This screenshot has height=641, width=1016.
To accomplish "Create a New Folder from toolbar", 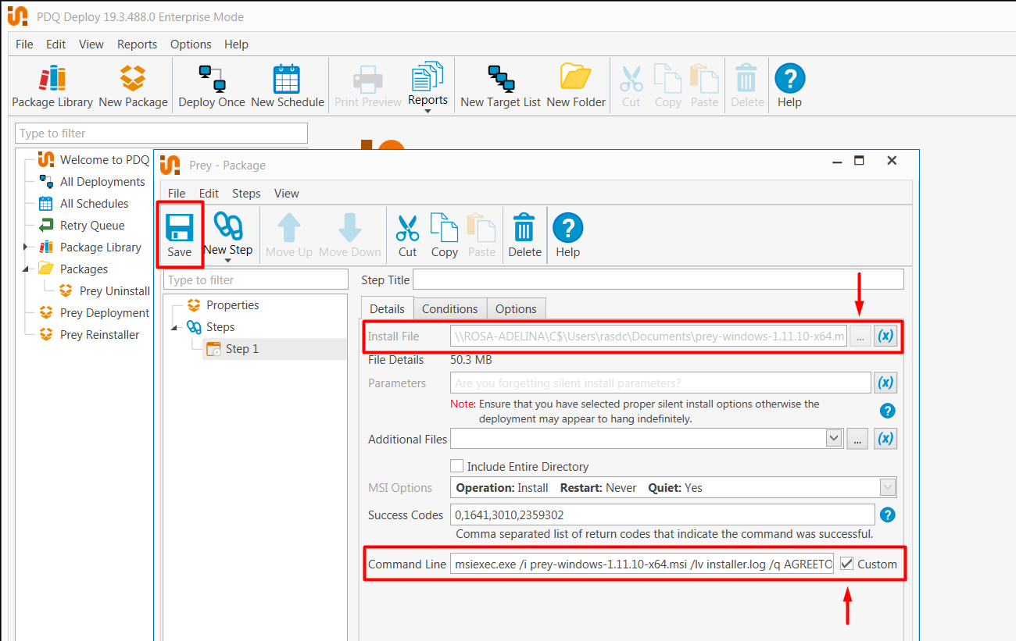I will click(x=576, y=87).
